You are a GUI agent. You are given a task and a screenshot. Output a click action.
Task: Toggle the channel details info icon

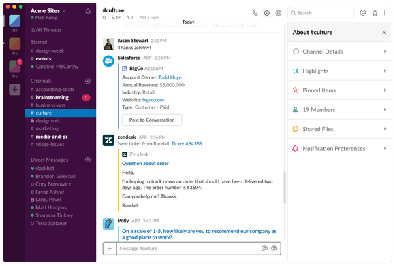coord(266,13)
